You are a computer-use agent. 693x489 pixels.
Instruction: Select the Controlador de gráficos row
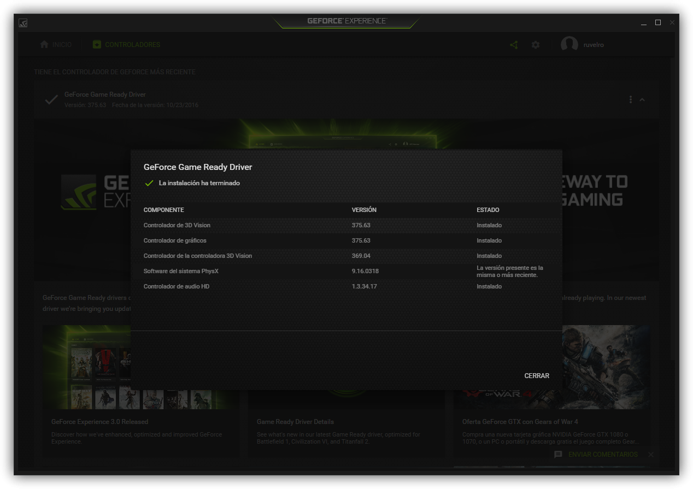(346, 240)
